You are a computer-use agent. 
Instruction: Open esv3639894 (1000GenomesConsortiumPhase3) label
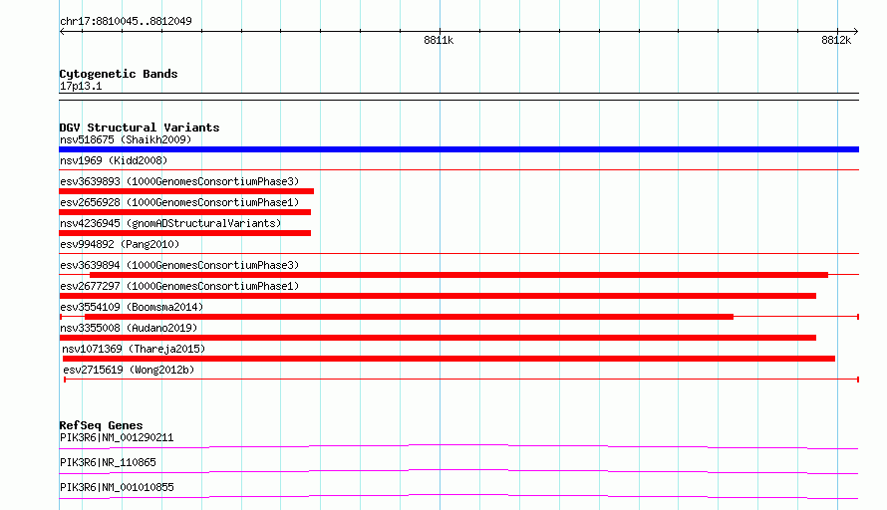[x=179, y=265]
